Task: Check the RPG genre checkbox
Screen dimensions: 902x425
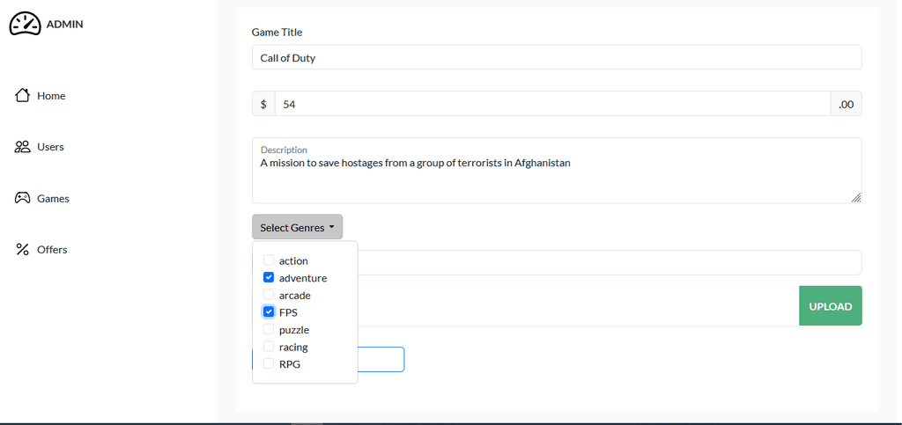Action: click(x=269, y=363)
